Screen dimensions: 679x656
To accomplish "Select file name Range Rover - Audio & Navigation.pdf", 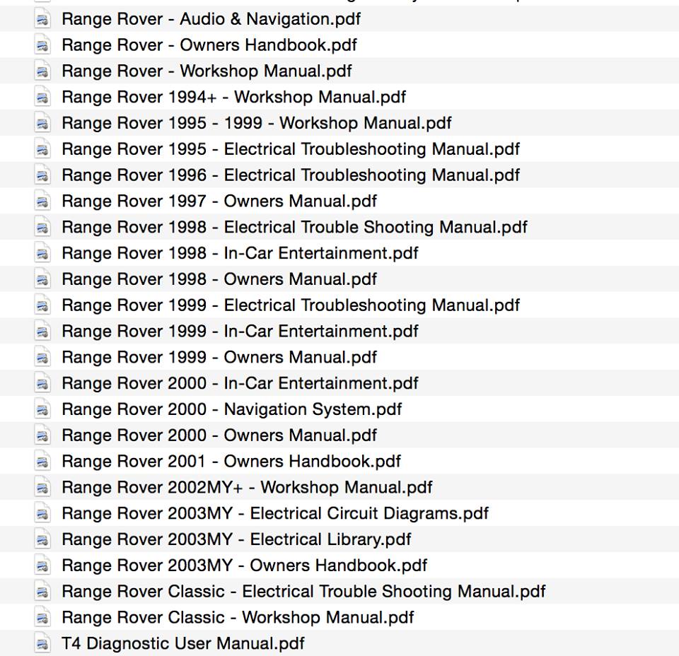I will click(x=211, y=19).
